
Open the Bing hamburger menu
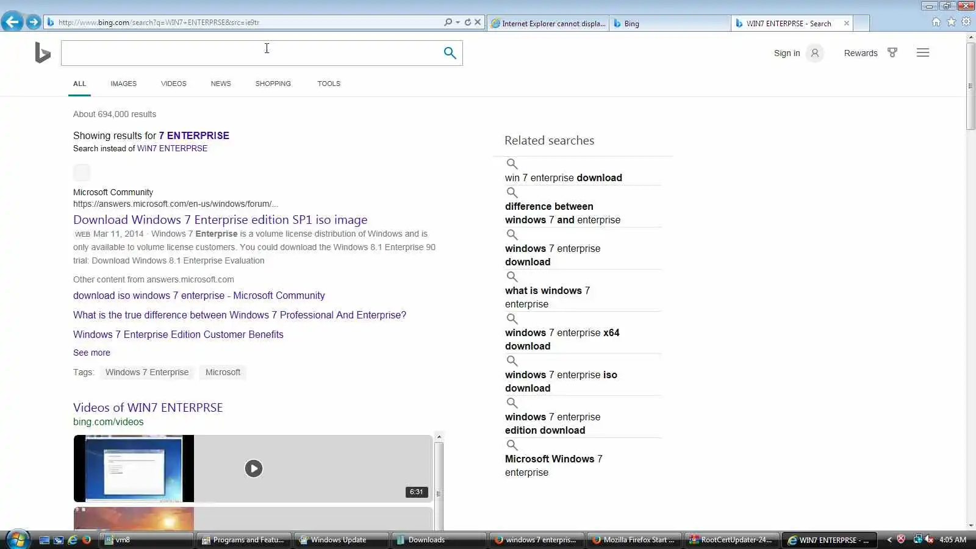pos(923,52)
